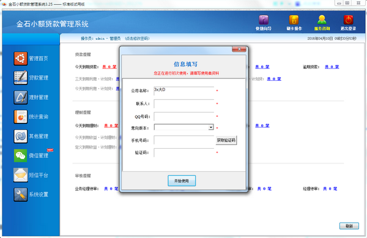The image size is (367, 238).
Task: Click the date and time display
Action: point(332,39)
